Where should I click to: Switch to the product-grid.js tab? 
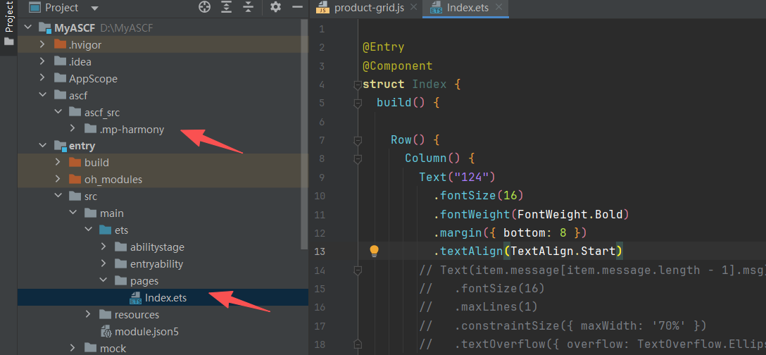pos(368,8)
